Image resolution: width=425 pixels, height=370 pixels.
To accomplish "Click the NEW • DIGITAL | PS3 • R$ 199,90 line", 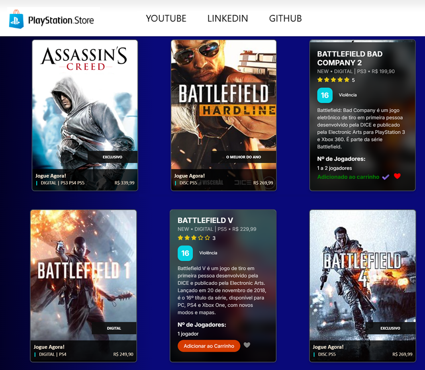I will tap(356, 71).
